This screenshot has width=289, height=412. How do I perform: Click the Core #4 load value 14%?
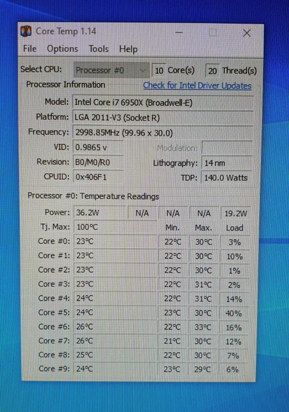point(234,299)
